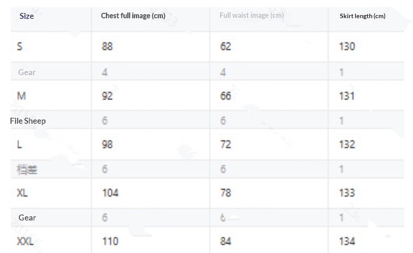Click the Chinese-text row label 档差
413x253 pixels.
(x=27, y=170)
